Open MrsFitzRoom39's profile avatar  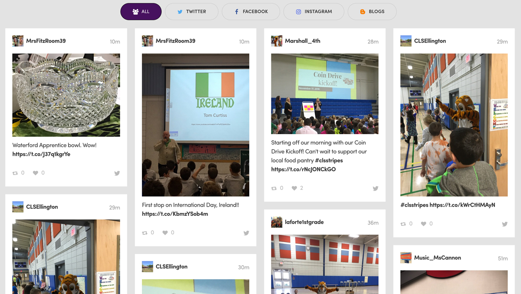(x=18, y=41)
